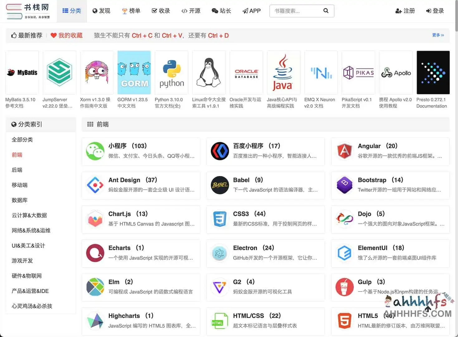The height and width of the screenshot is (337, 458).
Task: Click the back-to-top arrow icon
Action: point(428,310)
